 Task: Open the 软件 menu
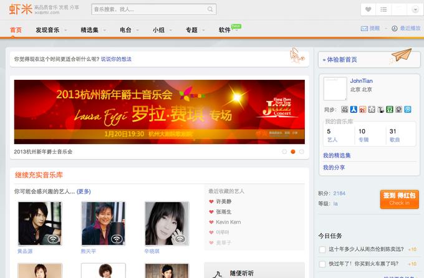[x=224, y=30]
